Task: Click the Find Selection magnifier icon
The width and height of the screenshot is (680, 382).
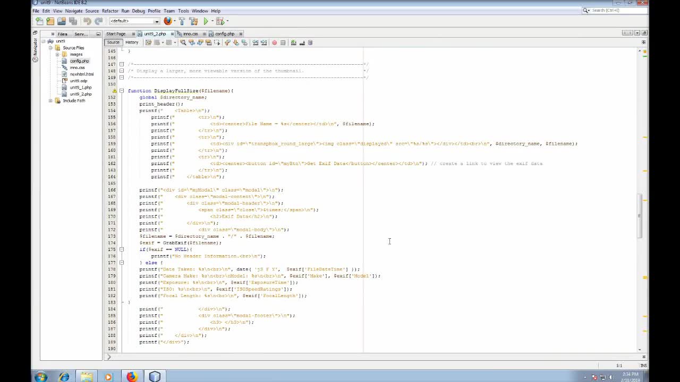Action: 183,42
